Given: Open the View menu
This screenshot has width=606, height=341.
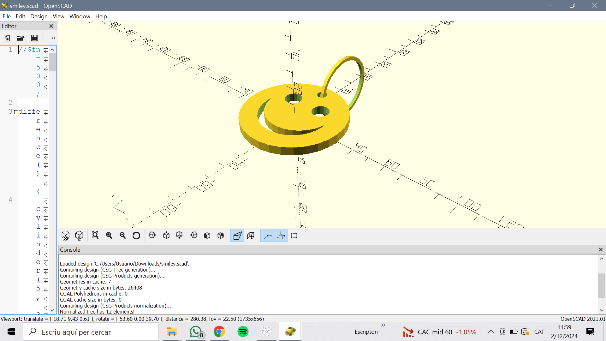Looking at the screenshot, I should point(58,16).
